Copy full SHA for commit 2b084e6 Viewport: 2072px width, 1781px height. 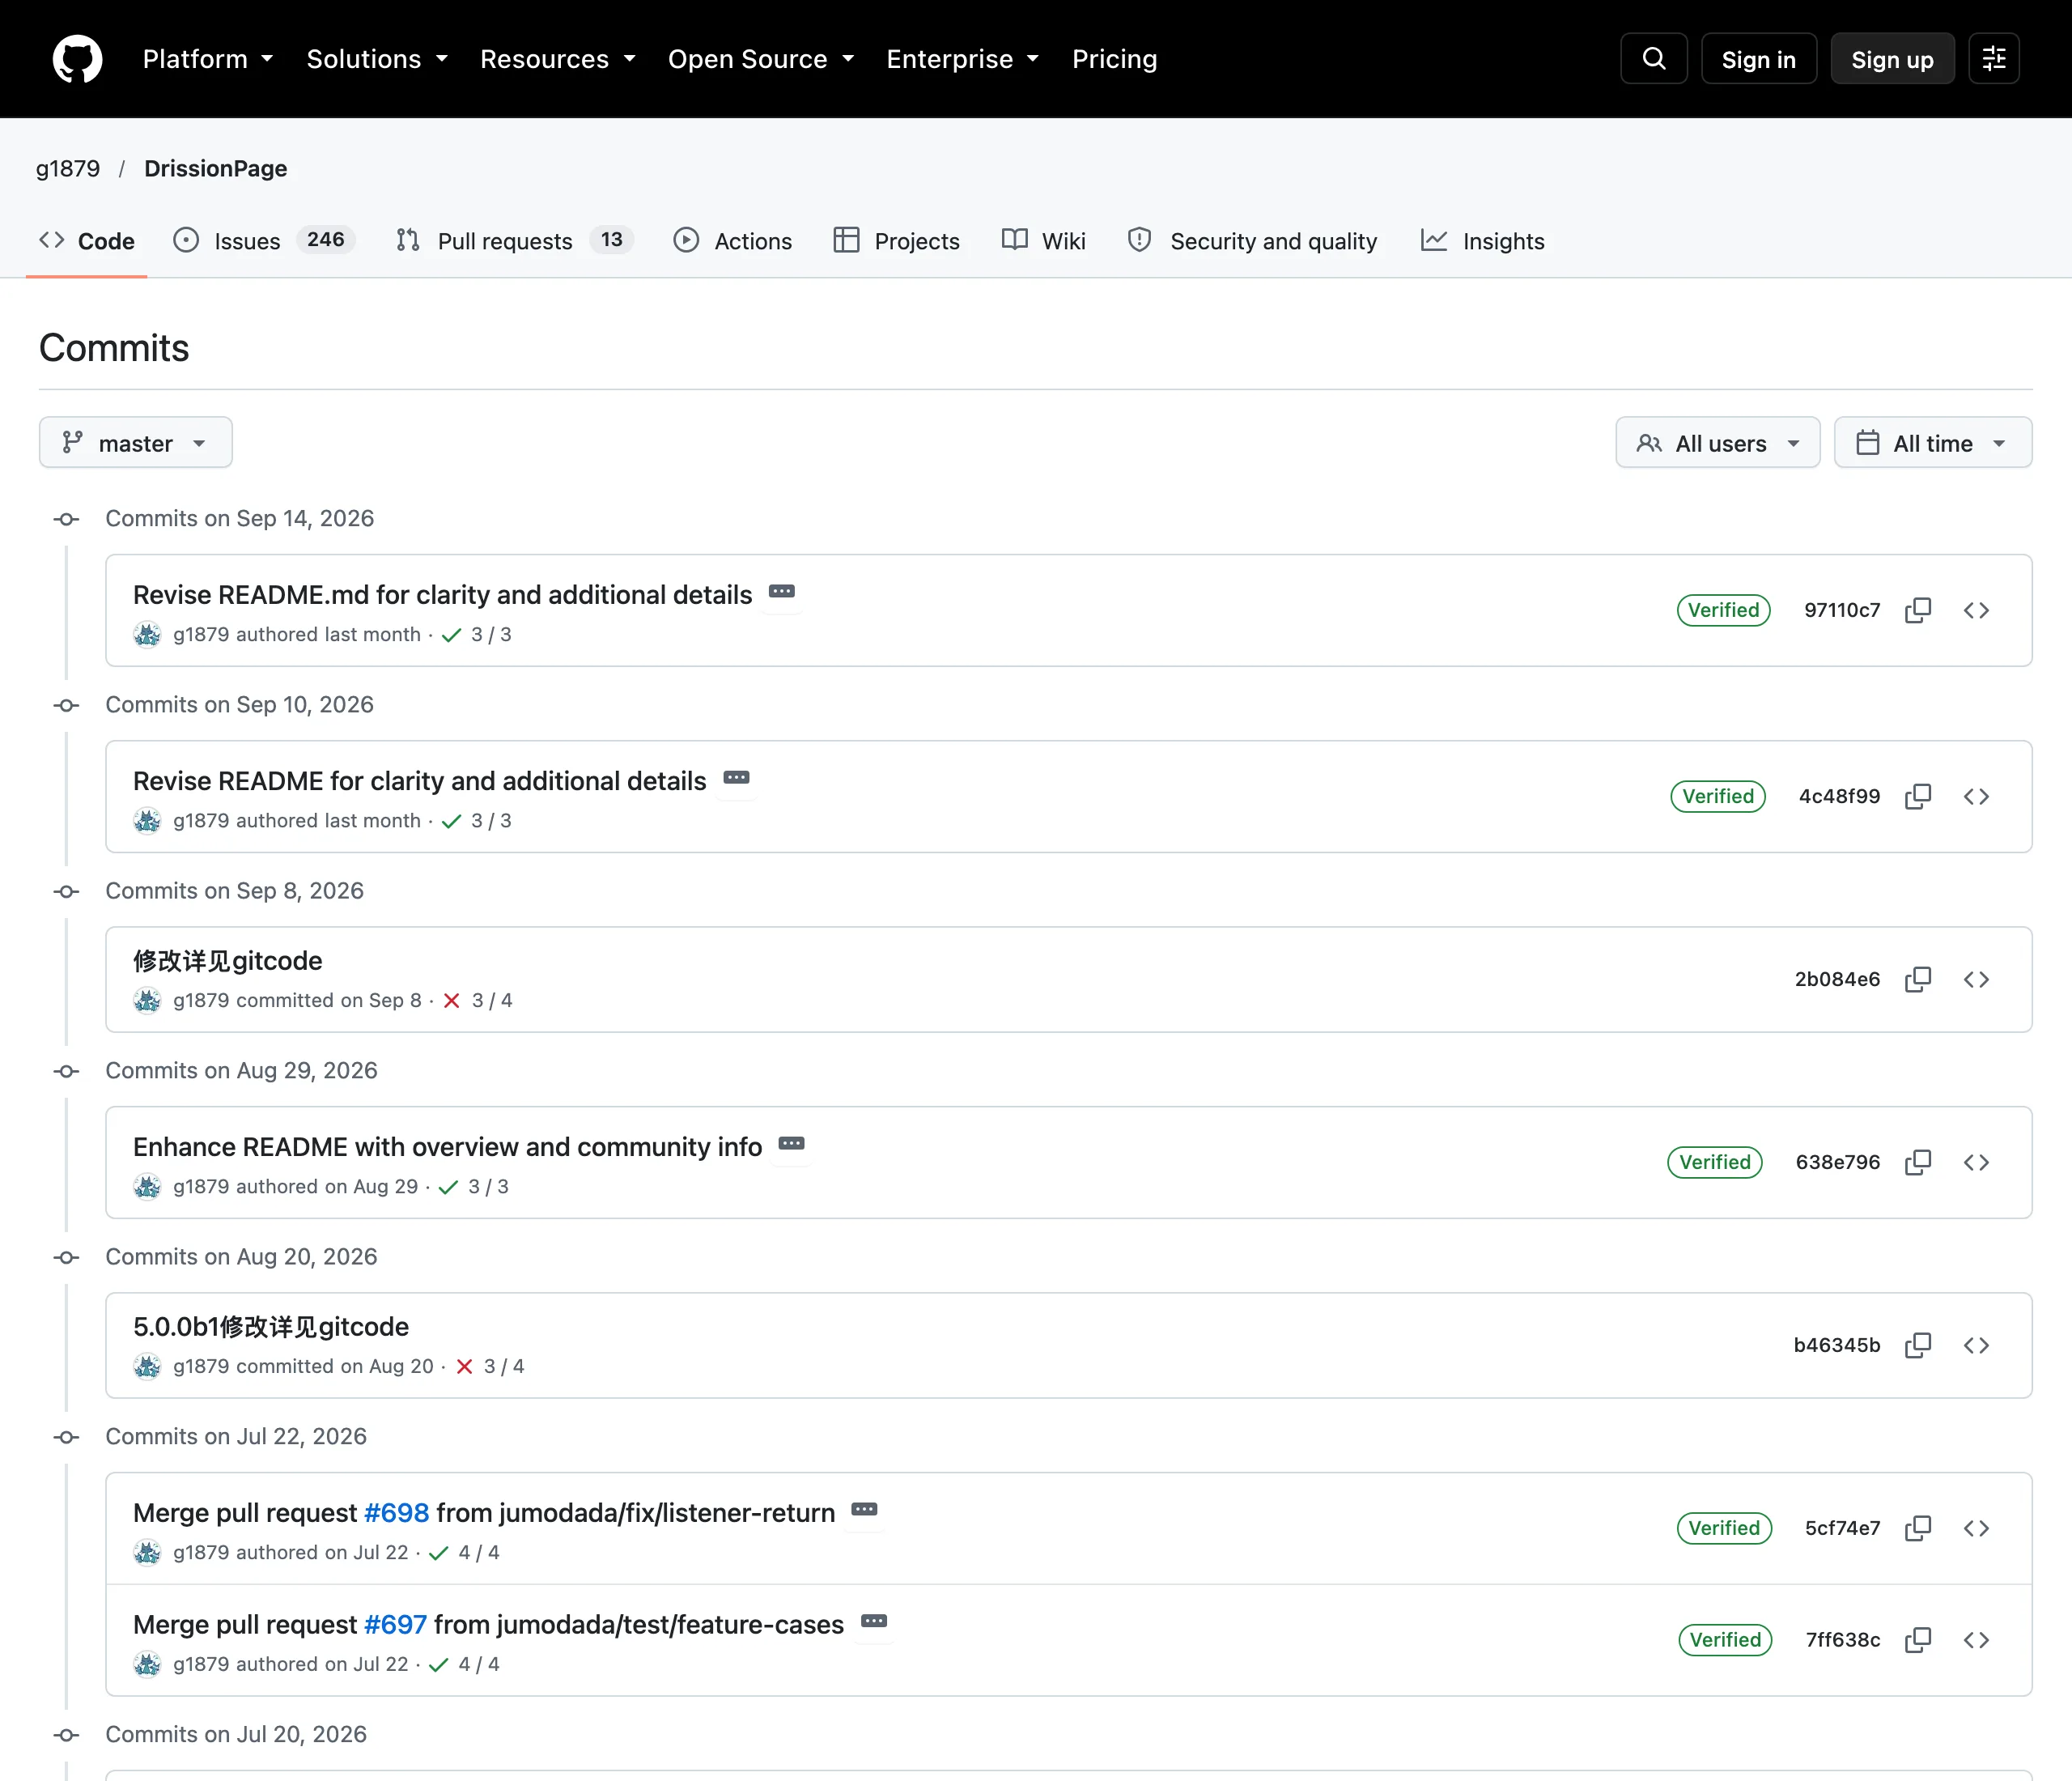1918,979
